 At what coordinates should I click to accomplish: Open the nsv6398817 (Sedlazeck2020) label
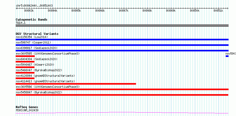[x=37, y=48]
